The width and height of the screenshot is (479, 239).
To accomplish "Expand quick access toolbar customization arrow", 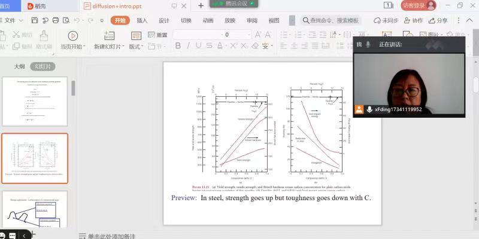I will pos(102,20).
